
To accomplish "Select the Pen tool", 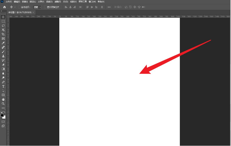I will 3,82.
